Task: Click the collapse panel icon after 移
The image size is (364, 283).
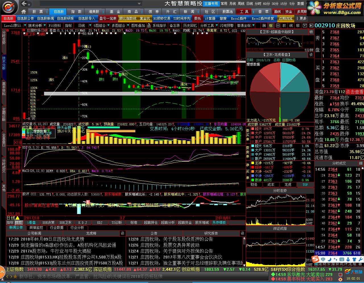Action: [x=305, y=25]
